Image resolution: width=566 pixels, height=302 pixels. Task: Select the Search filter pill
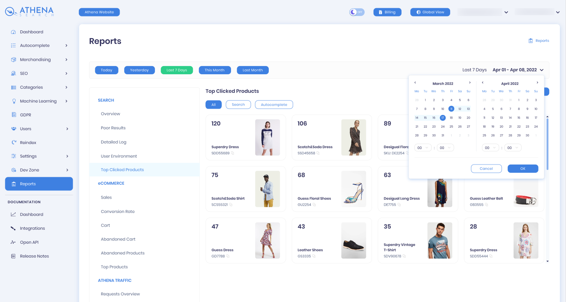click(x=238, y=105)
